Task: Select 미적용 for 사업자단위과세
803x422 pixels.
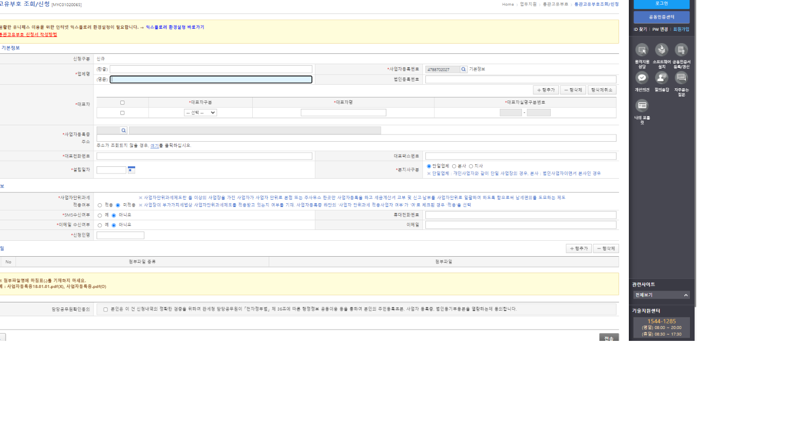Action: [x=118, y=205]
